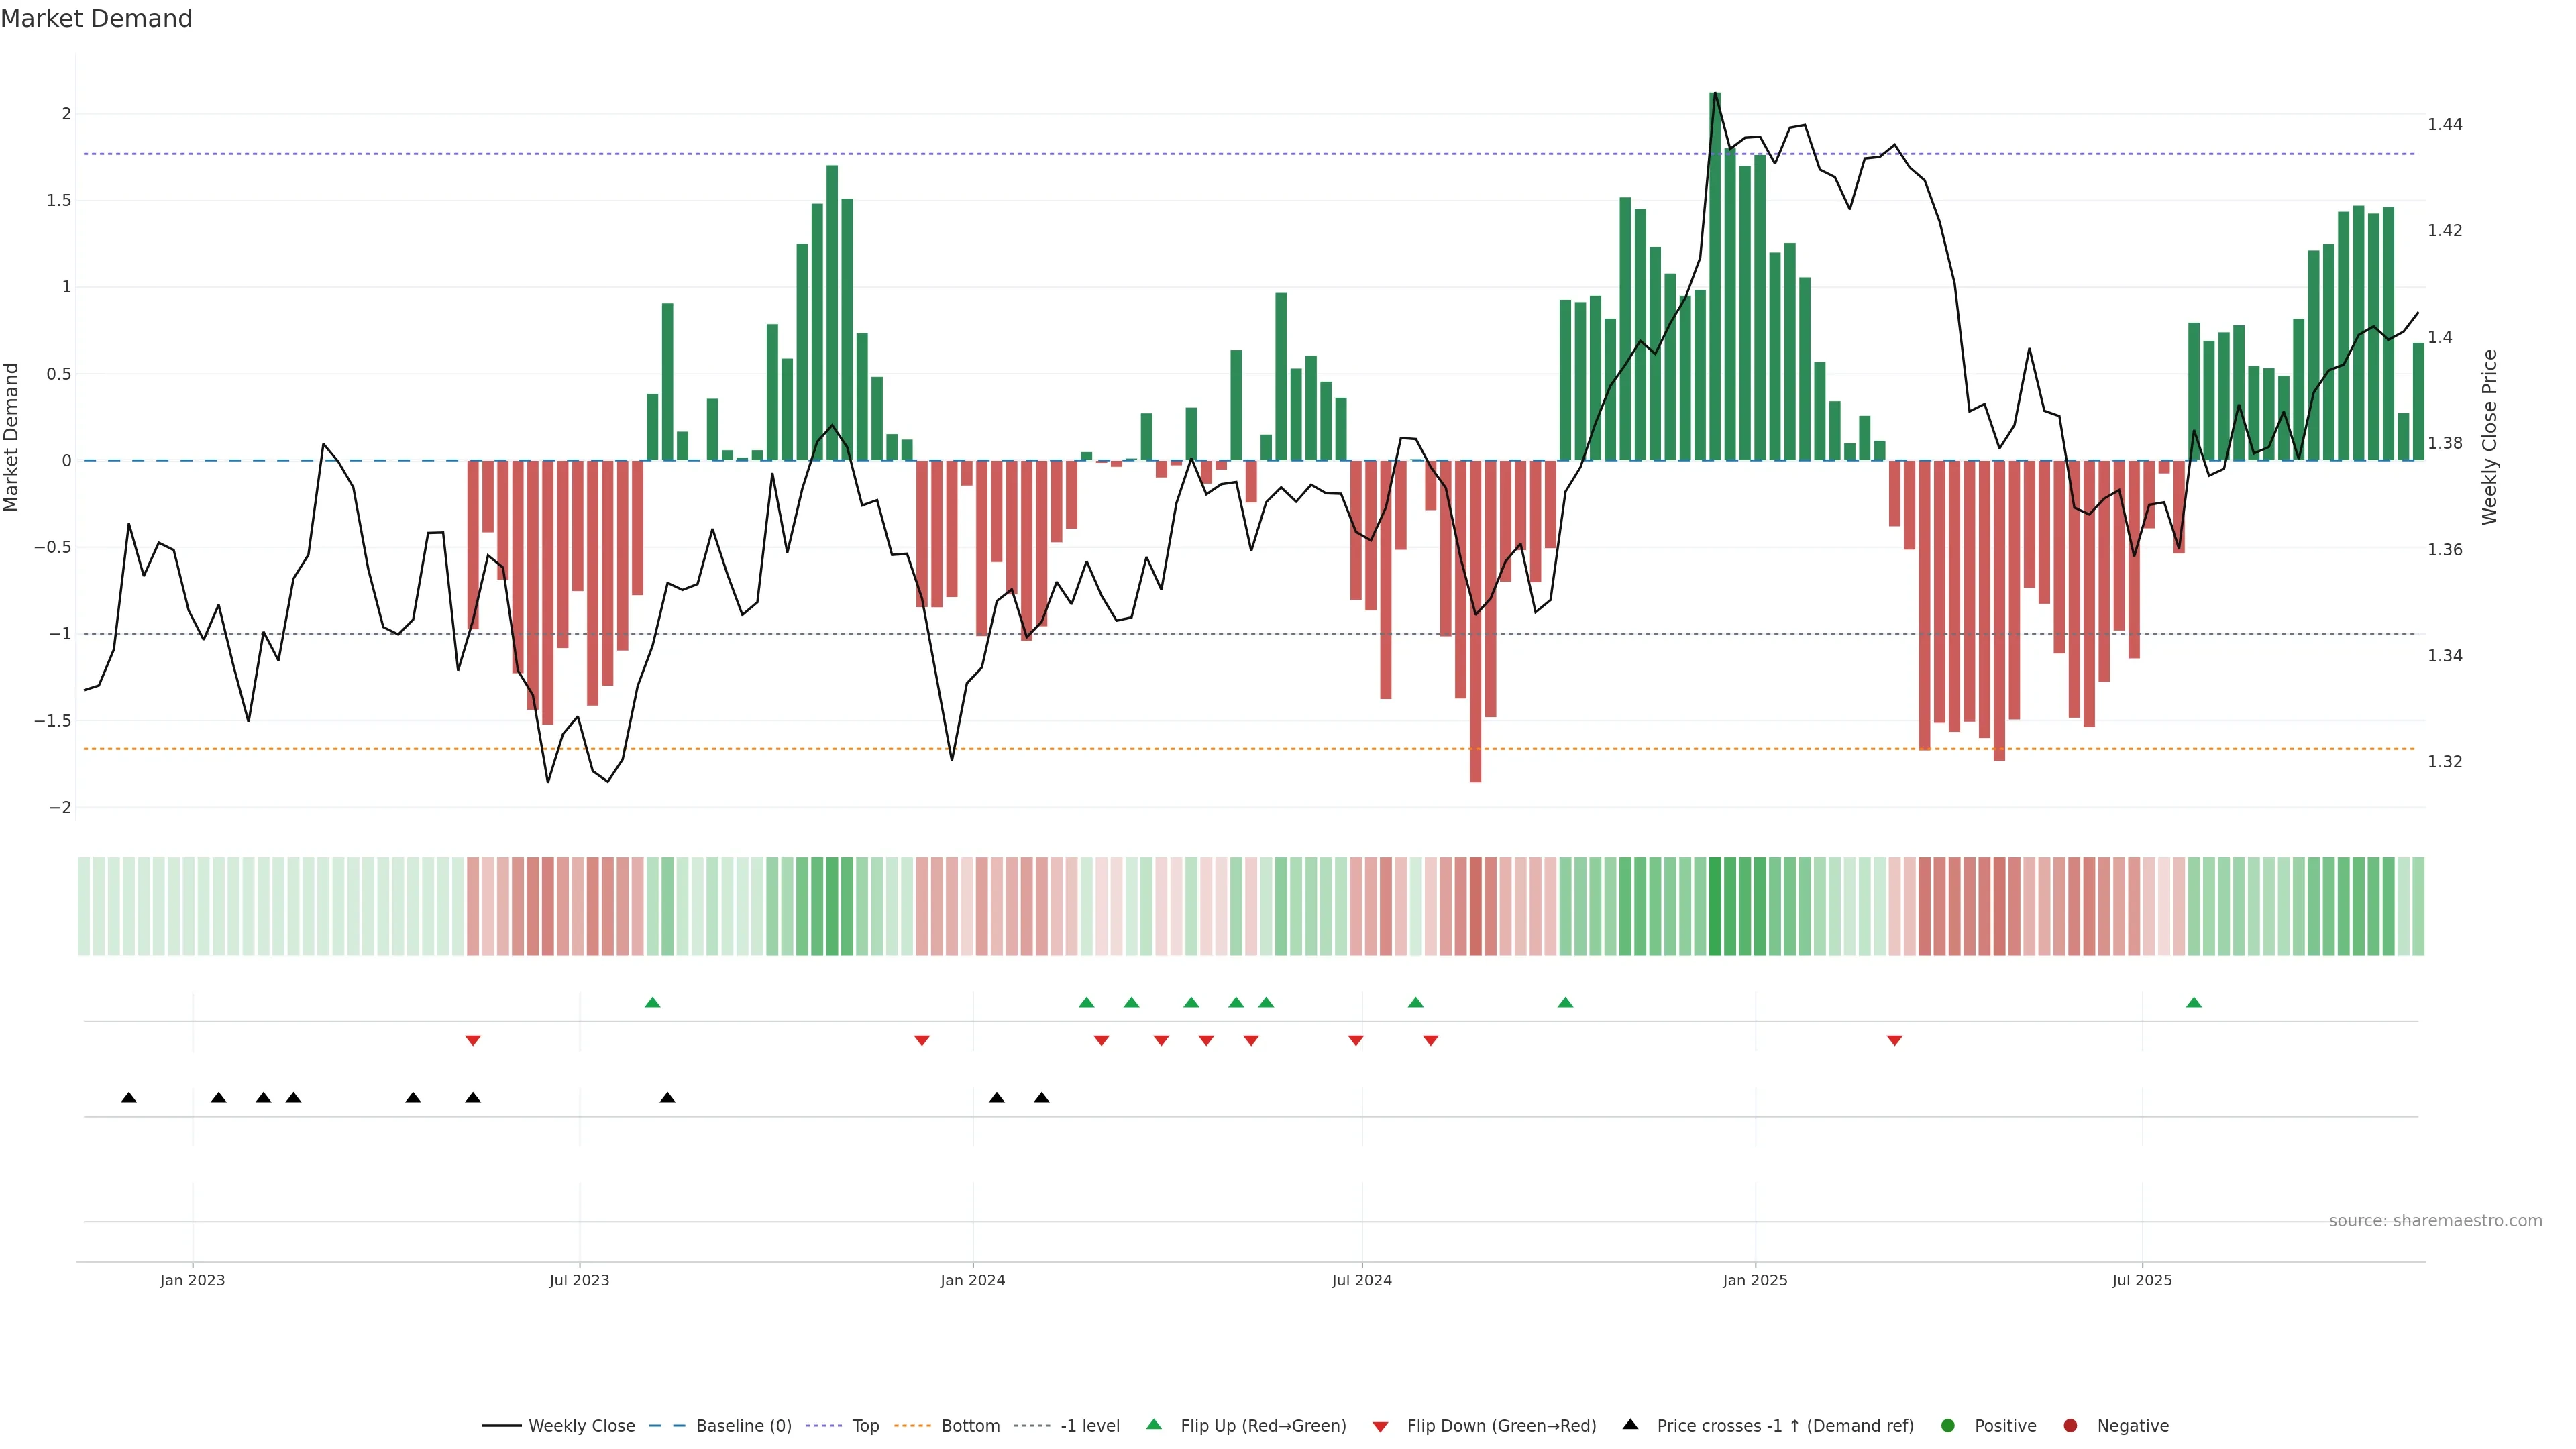The height and width of the screenshot is (1449, 2576).
Task: Click the leftmost black price-cross triangle marker
Action: [x=129, y=1098]
